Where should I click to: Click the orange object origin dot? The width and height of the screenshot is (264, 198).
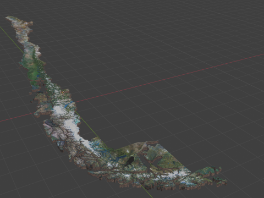pos(62,93)
